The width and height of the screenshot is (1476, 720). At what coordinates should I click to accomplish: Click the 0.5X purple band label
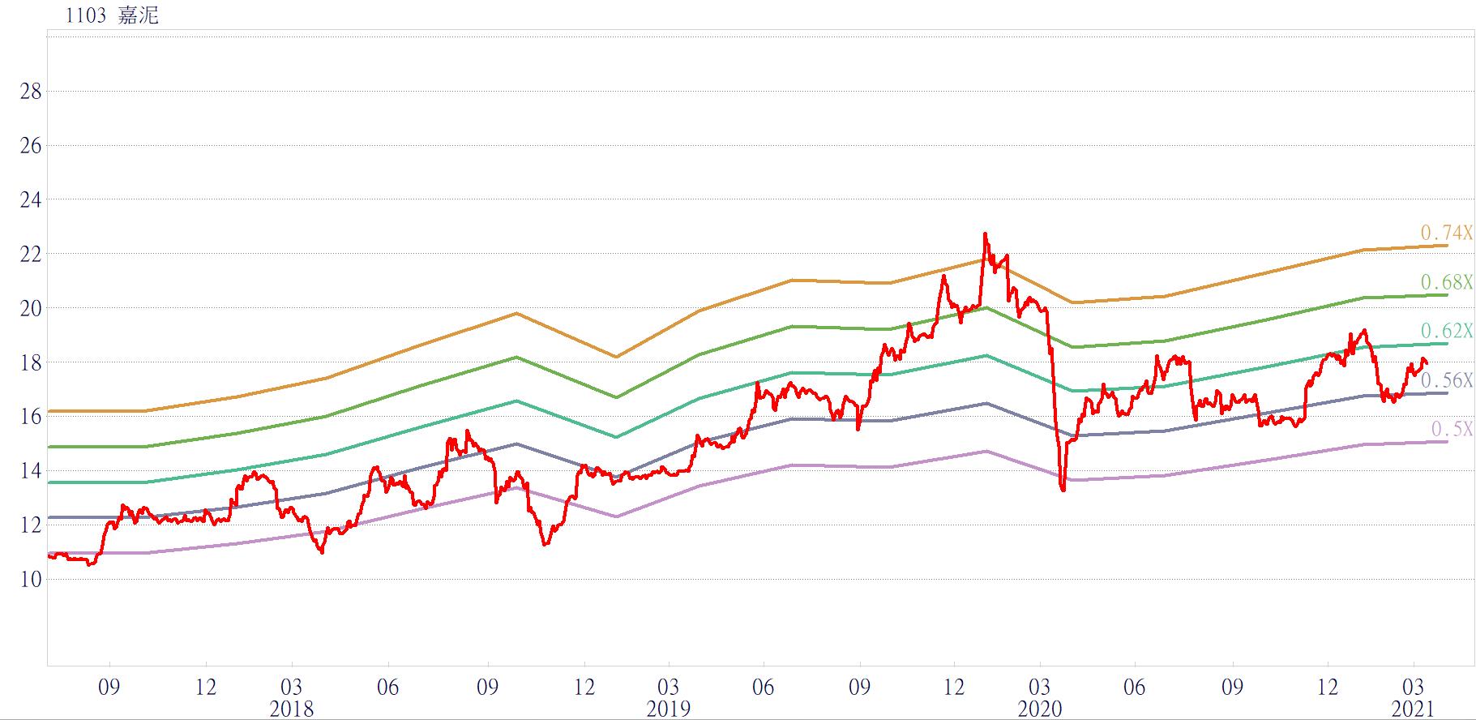(1451, 430)
